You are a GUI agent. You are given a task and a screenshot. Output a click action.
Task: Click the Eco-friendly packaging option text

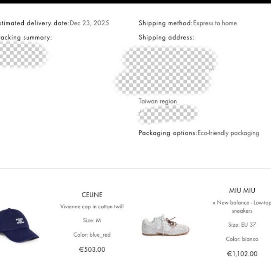pos(228,133)
